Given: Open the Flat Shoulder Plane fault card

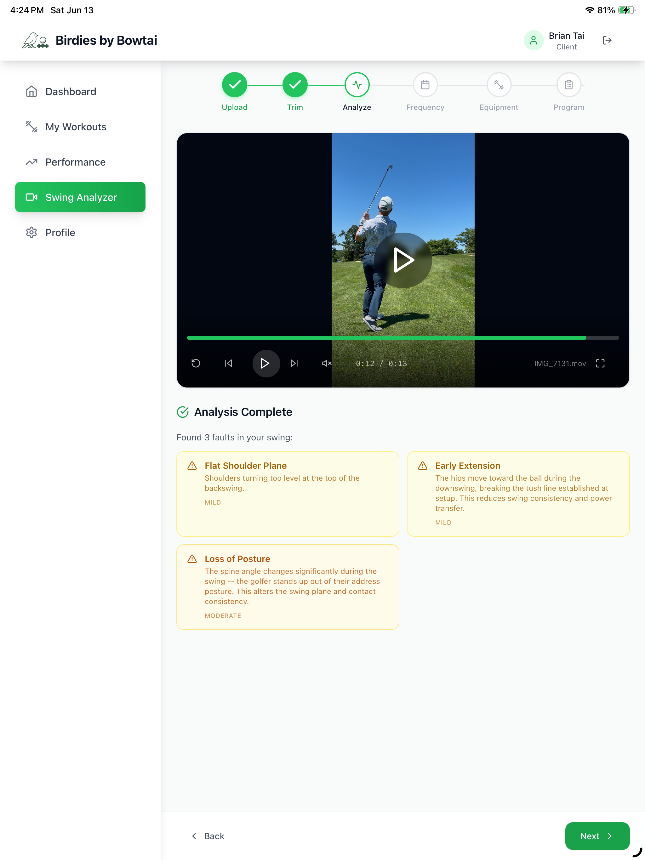Looking at the screenshot, I should point(288,494).
